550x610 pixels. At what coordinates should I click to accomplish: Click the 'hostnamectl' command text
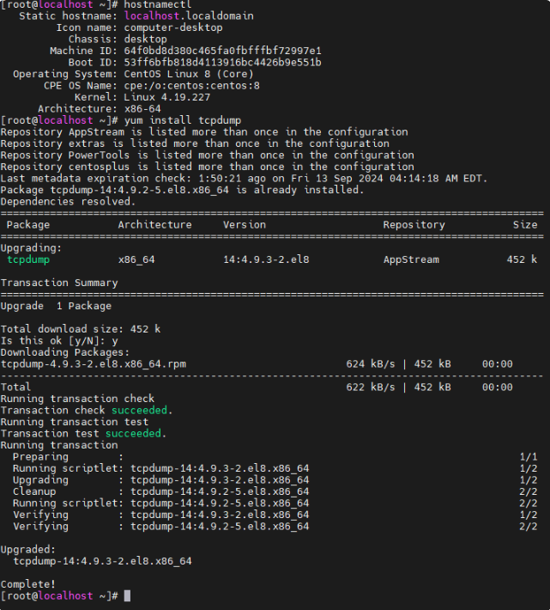tap(158, 4)
